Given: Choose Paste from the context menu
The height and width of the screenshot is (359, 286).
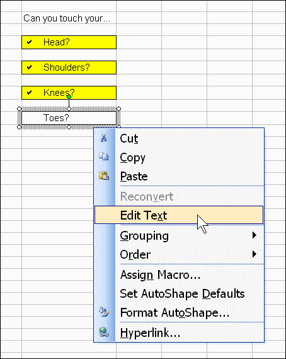Looking at the screenshot, I should 179,176.
